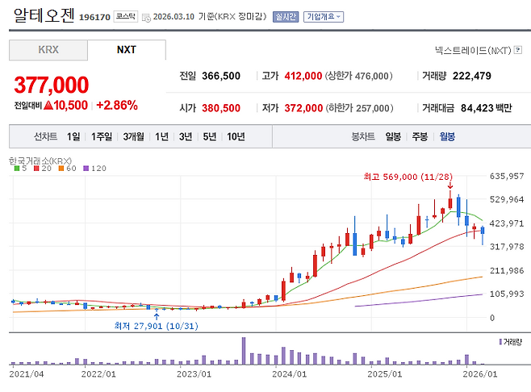Screen dimensions: 531x392
Task: Toggle the 5-day moving average legend
Action: [x=21, y=168]
